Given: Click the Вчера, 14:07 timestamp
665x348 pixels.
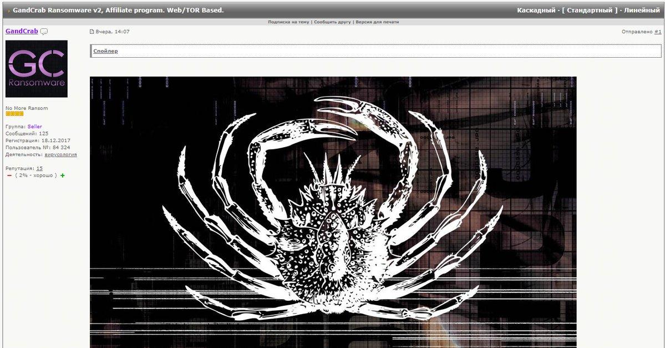Looking at the screenshot, I should coord(113,32).
